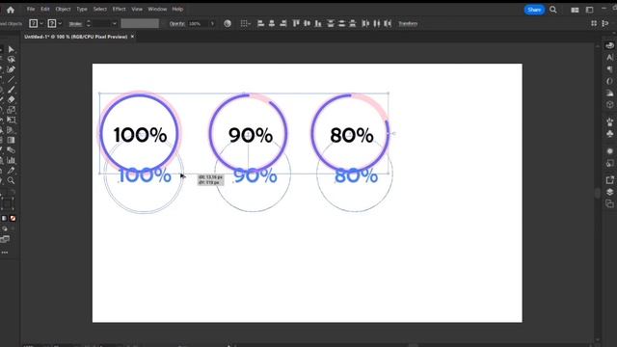Open the Fill swatch in control bar
The image size is (617, 347).
[x=34, y=23]
